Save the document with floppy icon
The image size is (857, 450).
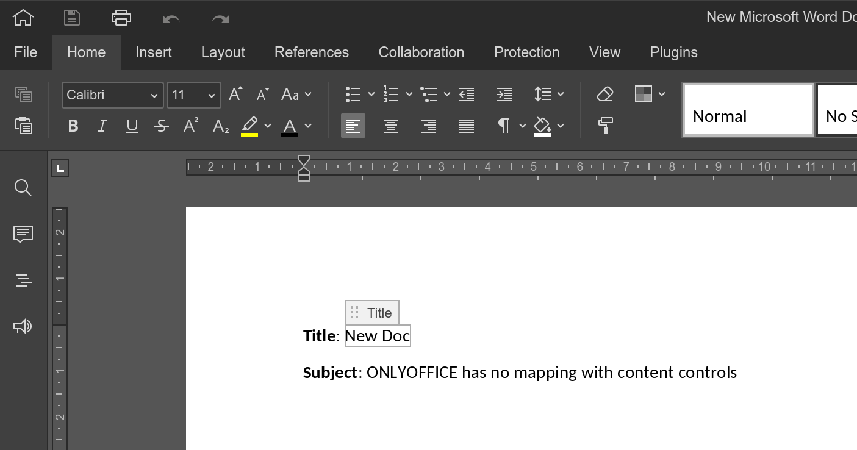point(72,18)
